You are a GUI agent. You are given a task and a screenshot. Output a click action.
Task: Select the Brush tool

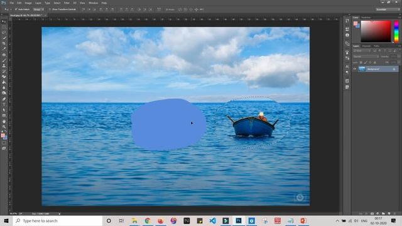click(4, 60)
